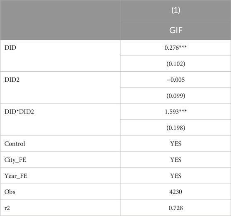Click the YES value for Year_FE
231x216 pixels.
(x=176, y=176)
